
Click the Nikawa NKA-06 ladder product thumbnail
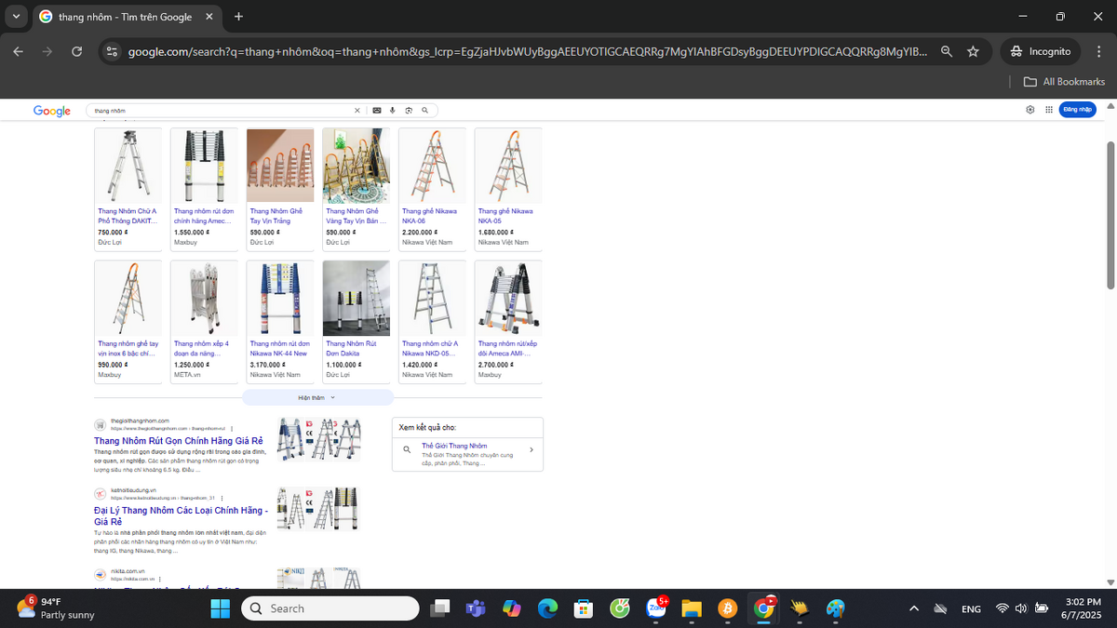tap(433, 165)
